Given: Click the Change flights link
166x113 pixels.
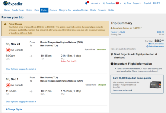Looking at the screenshot, I should (x=14, y=109).
